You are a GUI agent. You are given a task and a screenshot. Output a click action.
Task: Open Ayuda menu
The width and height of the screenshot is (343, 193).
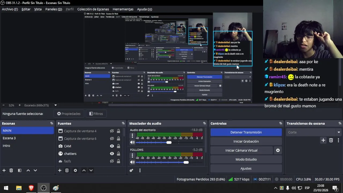(144, 9)
